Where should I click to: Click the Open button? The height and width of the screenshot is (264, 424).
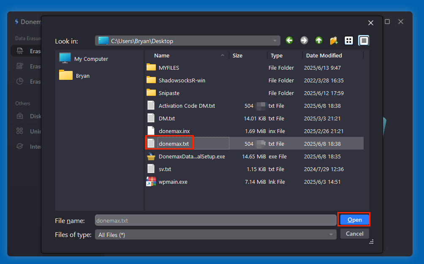(x=354, y=220)
